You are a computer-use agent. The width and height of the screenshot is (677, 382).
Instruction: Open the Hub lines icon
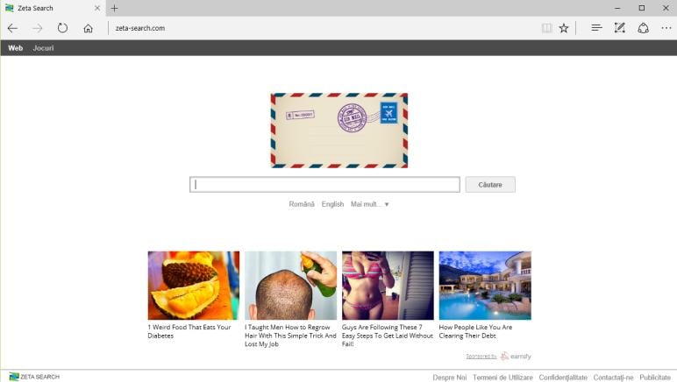596,28
